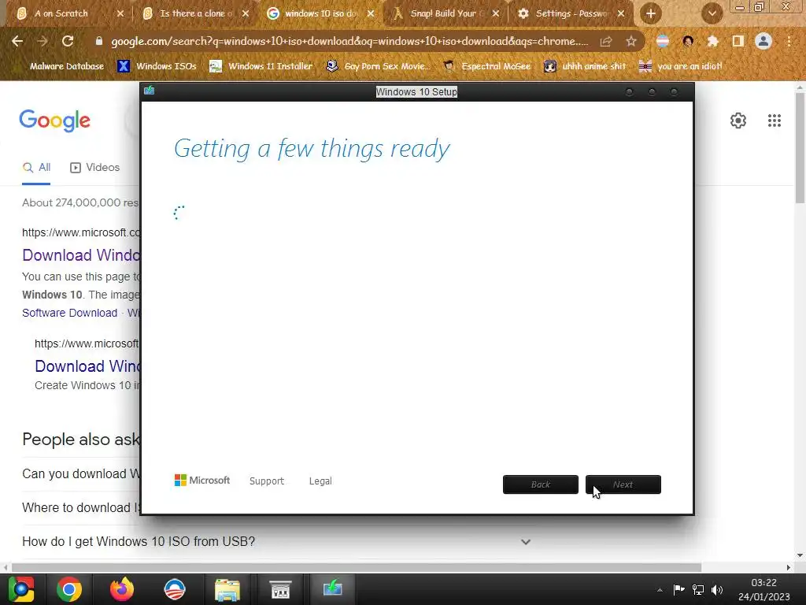Open Windows ISOs bookmark
The width and height of the screenshot is (806, 605).
[157, 66]
